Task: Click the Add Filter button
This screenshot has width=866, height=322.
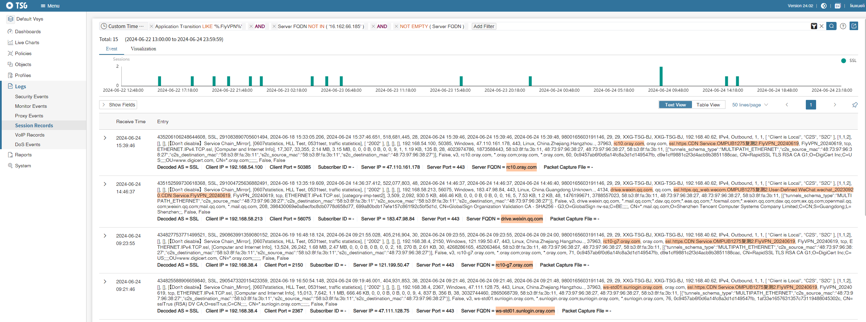Action: pyautogui.click(x=484, y=26)
